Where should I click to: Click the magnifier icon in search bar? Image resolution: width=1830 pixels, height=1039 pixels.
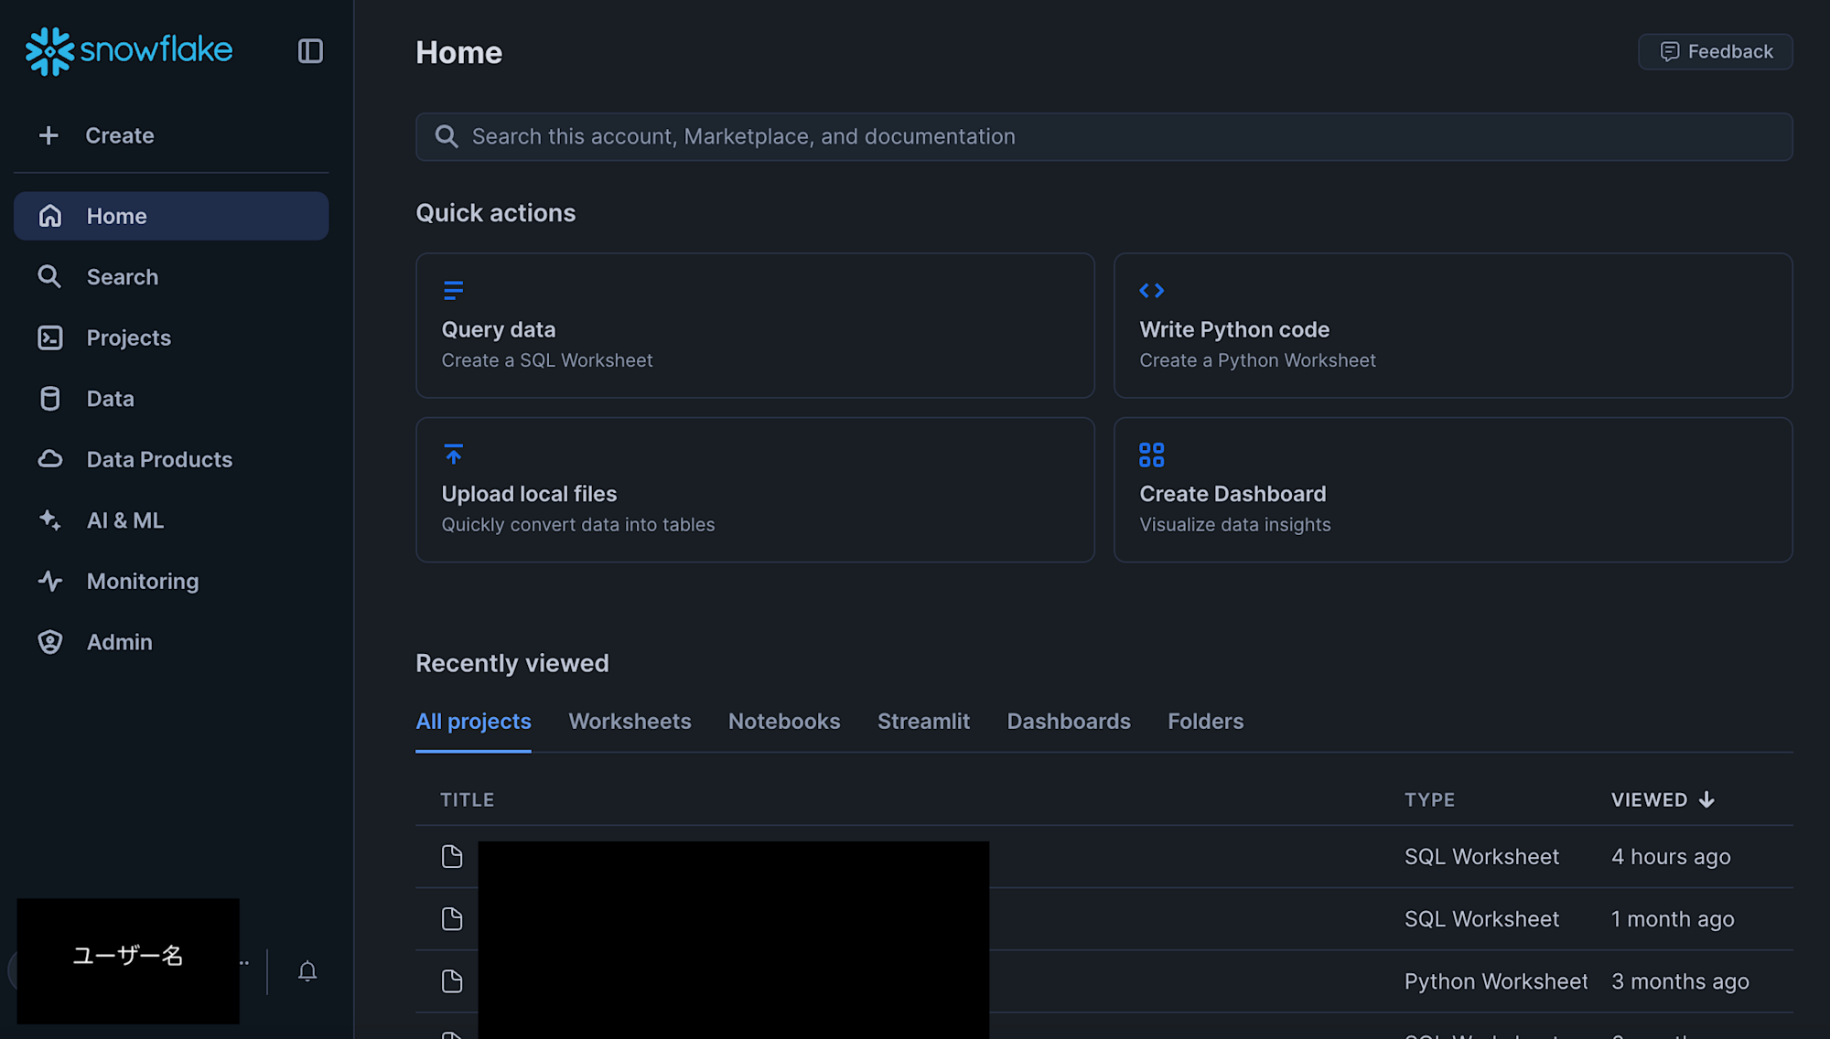[447, 136]
